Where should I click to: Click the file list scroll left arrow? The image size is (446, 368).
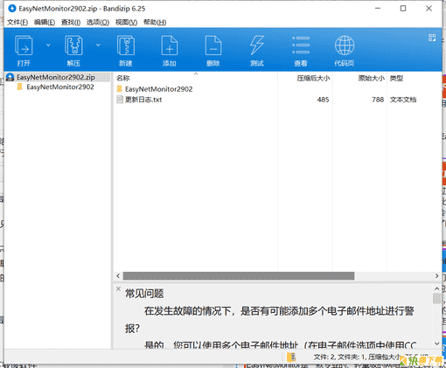point(118,275)
